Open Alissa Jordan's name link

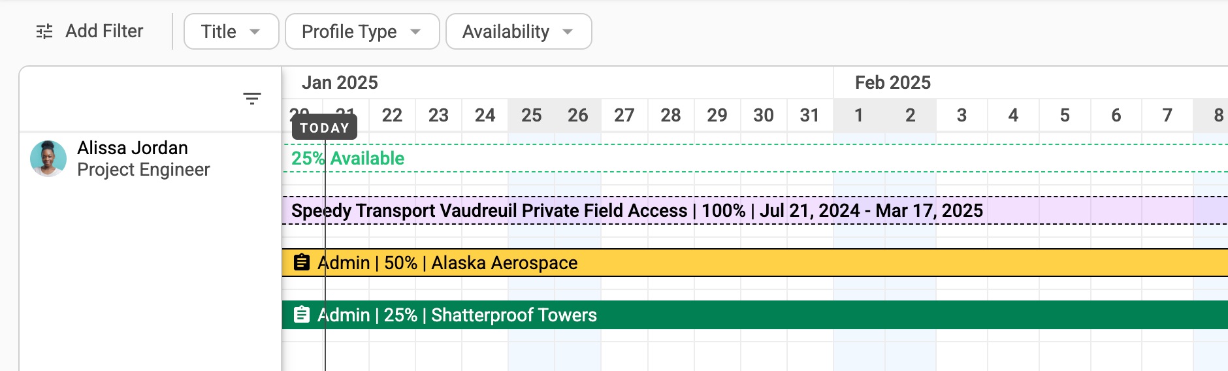[133, 148]
